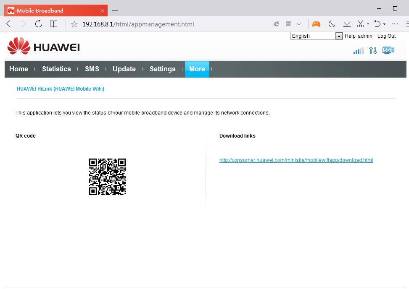409x289 pixels.
Task: Enable night mode with the moon icon
Action: click(x=332, y=24)
